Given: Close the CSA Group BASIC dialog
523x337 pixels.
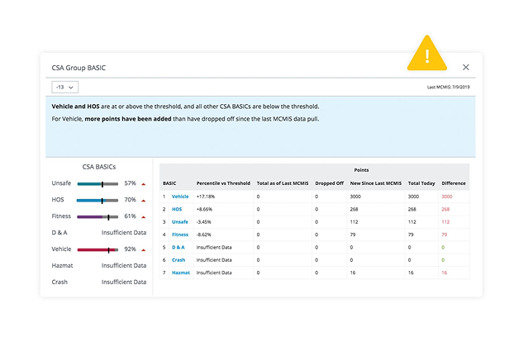Looking at the screenshot, I should pyautogui.click(x=466, y=68).
